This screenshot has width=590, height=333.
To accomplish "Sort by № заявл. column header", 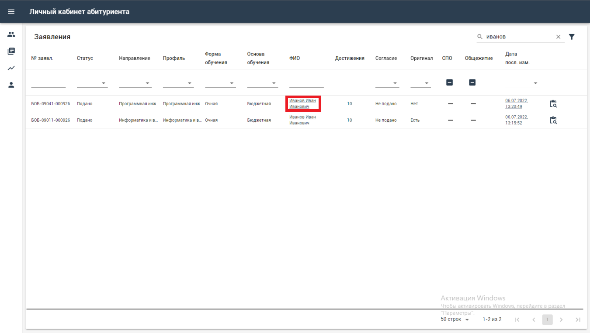I will (x=42, y=58).
